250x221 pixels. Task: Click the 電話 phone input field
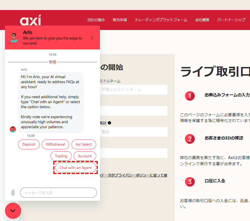[x=134, y=132]
